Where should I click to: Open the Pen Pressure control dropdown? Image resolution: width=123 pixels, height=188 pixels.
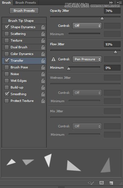pos(87,59)
